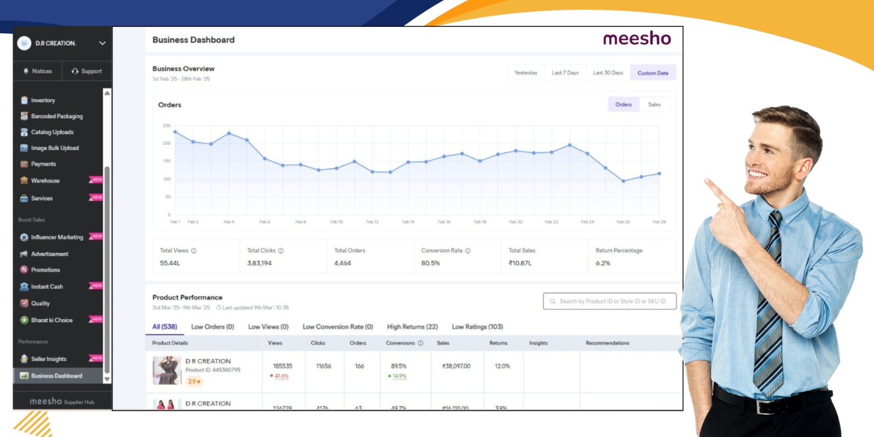Screen dimensions: 874x437
Task: Select the Last 30 Days range
Action: [608, 73]
